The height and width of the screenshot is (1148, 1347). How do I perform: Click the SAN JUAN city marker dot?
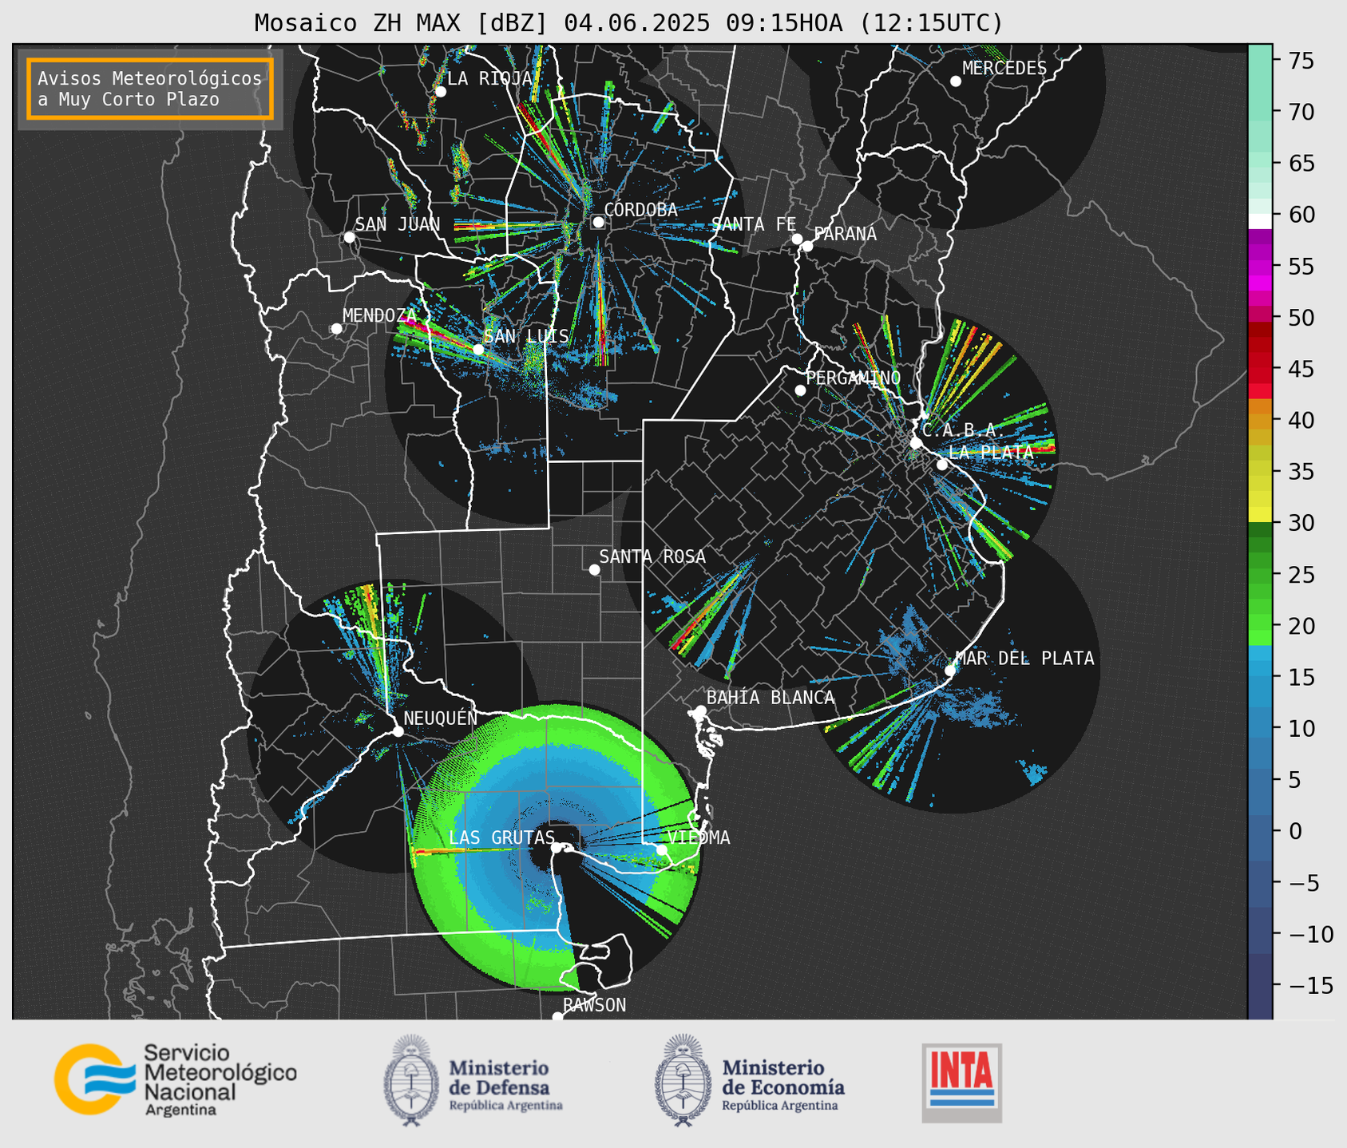(x=349, y=237)
